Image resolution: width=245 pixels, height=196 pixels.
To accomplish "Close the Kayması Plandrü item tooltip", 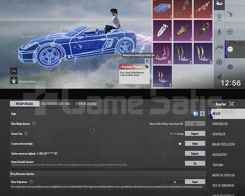I will (147, 61).
